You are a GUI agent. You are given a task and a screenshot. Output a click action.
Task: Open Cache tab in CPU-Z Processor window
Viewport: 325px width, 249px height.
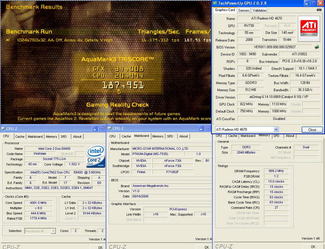coord(20,137)
